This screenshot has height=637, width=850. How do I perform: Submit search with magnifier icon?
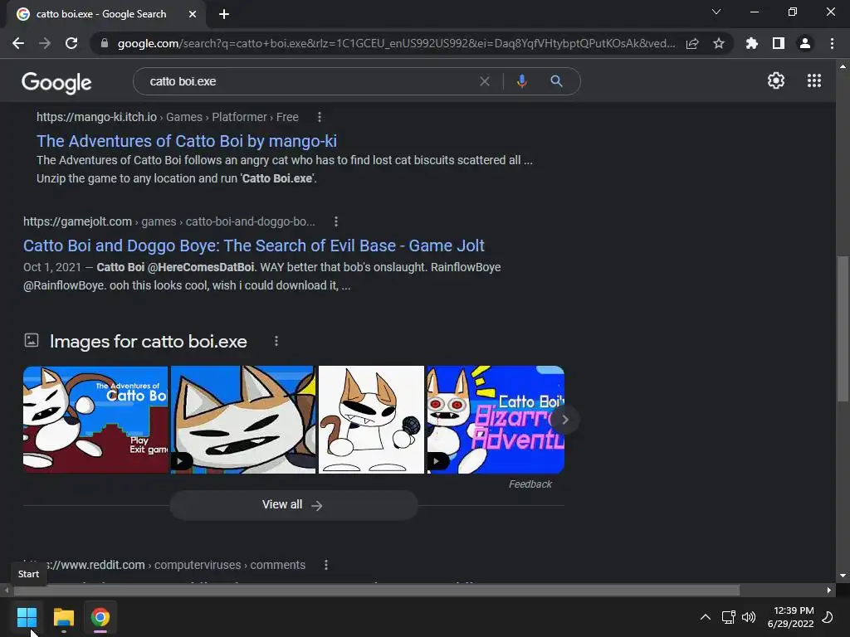click(x=556, y=81)
